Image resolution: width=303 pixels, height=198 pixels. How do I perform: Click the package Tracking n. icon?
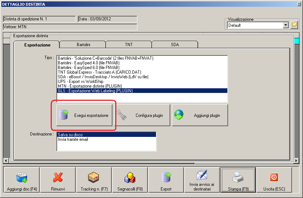click(x=94, y=177)
